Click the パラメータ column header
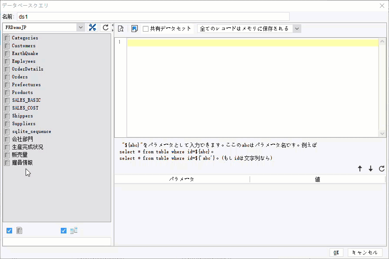The height and width of the screenshot is (259, 389). point(182,179)
